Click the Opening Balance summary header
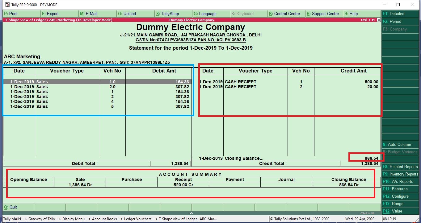421x223 pixels. (29, 180)
